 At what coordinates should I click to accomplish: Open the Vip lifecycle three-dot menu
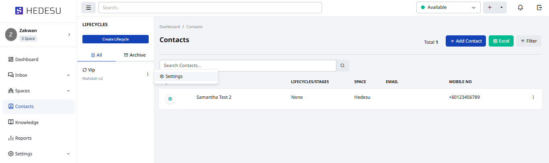coord(147,74)
